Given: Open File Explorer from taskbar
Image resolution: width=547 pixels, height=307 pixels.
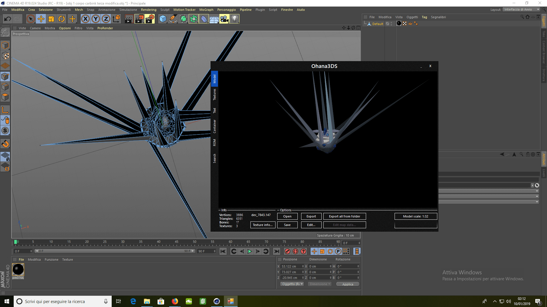Looking at the screenshot, I should [147, 301].
